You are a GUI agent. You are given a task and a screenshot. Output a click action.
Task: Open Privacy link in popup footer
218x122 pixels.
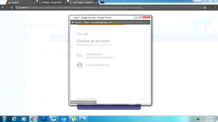pyautogui.click(x=130, y=99)
